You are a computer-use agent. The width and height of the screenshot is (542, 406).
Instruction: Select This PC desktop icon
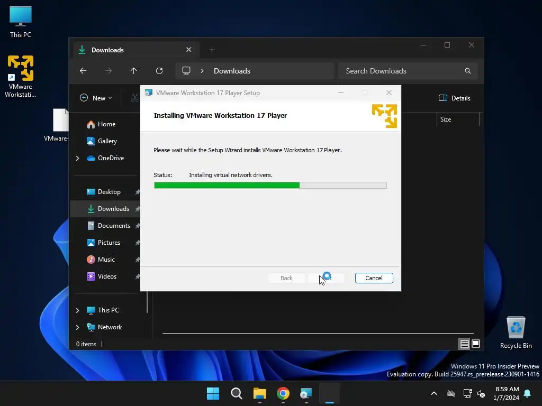click(x=21, y=22)
